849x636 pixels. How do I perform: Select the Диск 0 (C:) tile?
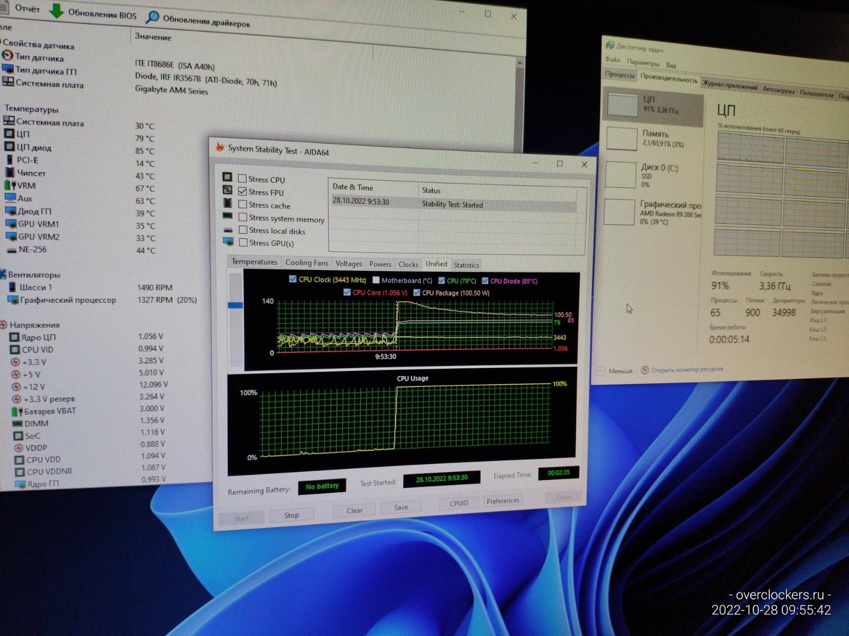tap(654, 175)
